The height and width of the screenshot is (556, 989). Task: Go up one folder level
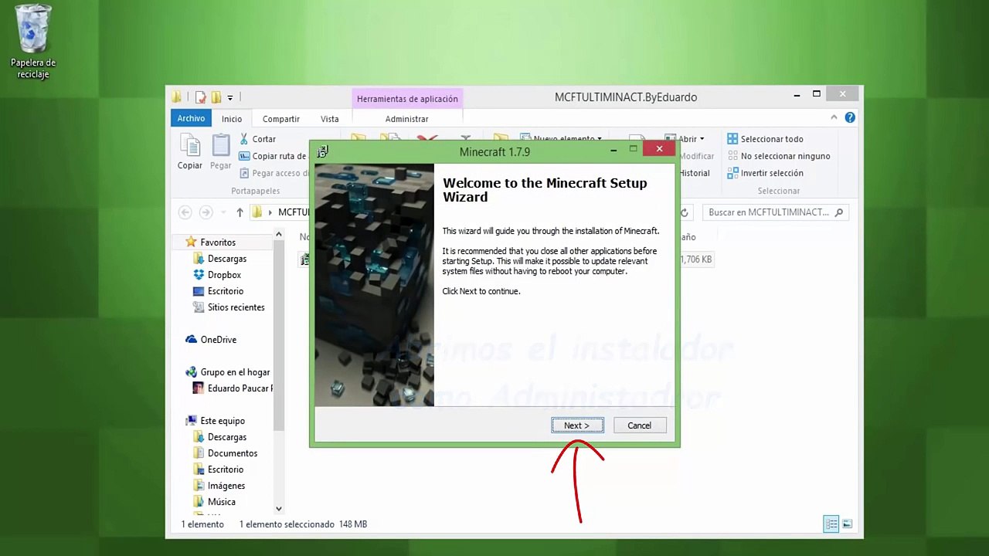click(x=240, y=212)
